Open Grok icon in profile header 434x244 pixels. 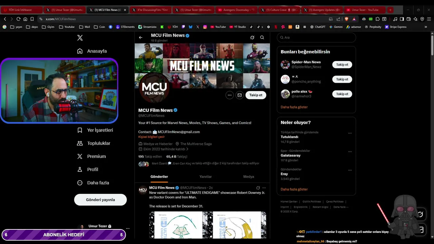pos(252,38)
